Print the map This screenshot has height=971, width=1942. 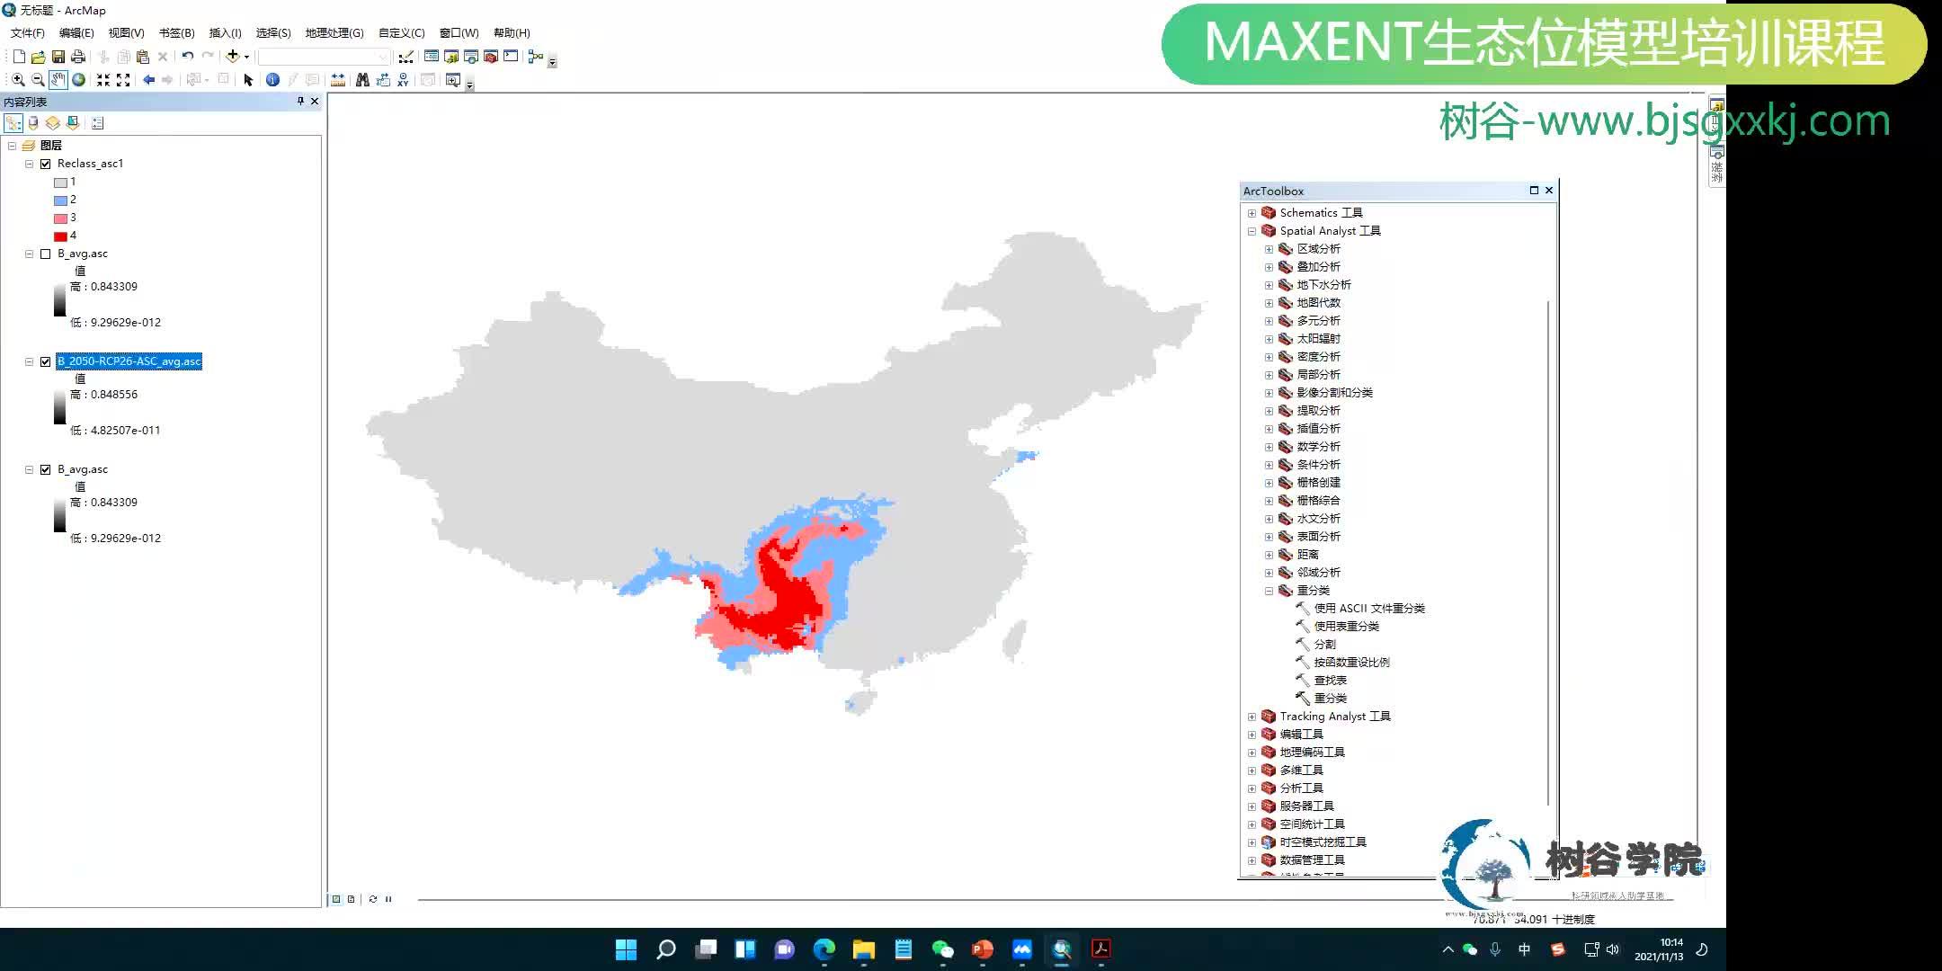78,57
